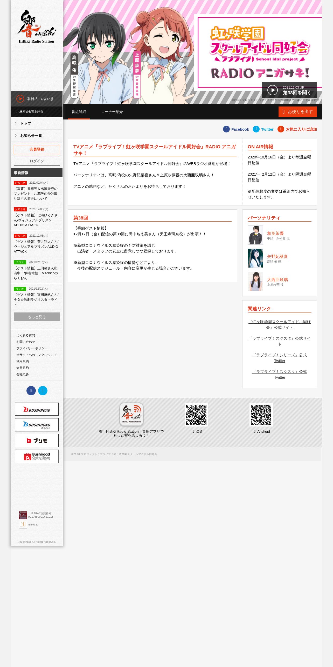Viewport: 333px width, 667px height.
Task: Open ラブライブ！スクスタ 公式Twitter link
Action: click(280, 375)
